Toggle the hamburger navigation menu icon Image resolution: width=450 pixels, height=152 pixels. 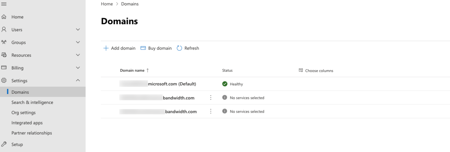pyautogui.click(x=4, y=4)
